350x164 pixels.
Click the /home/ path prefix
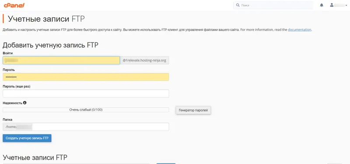[17, 127]
